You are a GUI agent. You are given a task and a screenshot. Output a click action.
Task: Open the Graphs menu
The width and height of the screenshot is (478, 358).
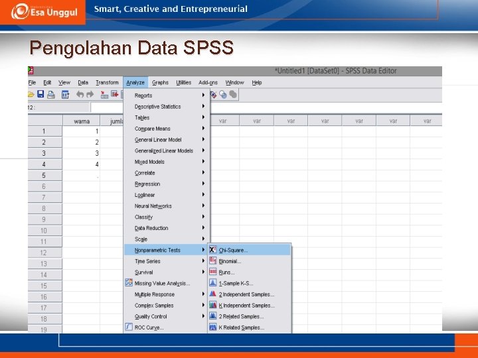pyautogui.click(x=161, y=82)
